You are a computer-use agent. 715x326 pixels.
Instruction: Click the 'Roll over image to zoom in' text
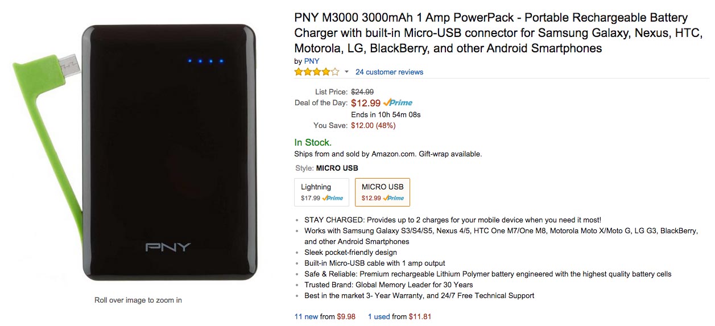click(x=138, y=300)
